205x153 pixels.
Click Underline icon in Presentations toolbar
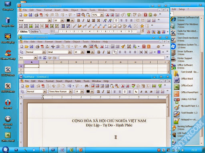point(88,20)
